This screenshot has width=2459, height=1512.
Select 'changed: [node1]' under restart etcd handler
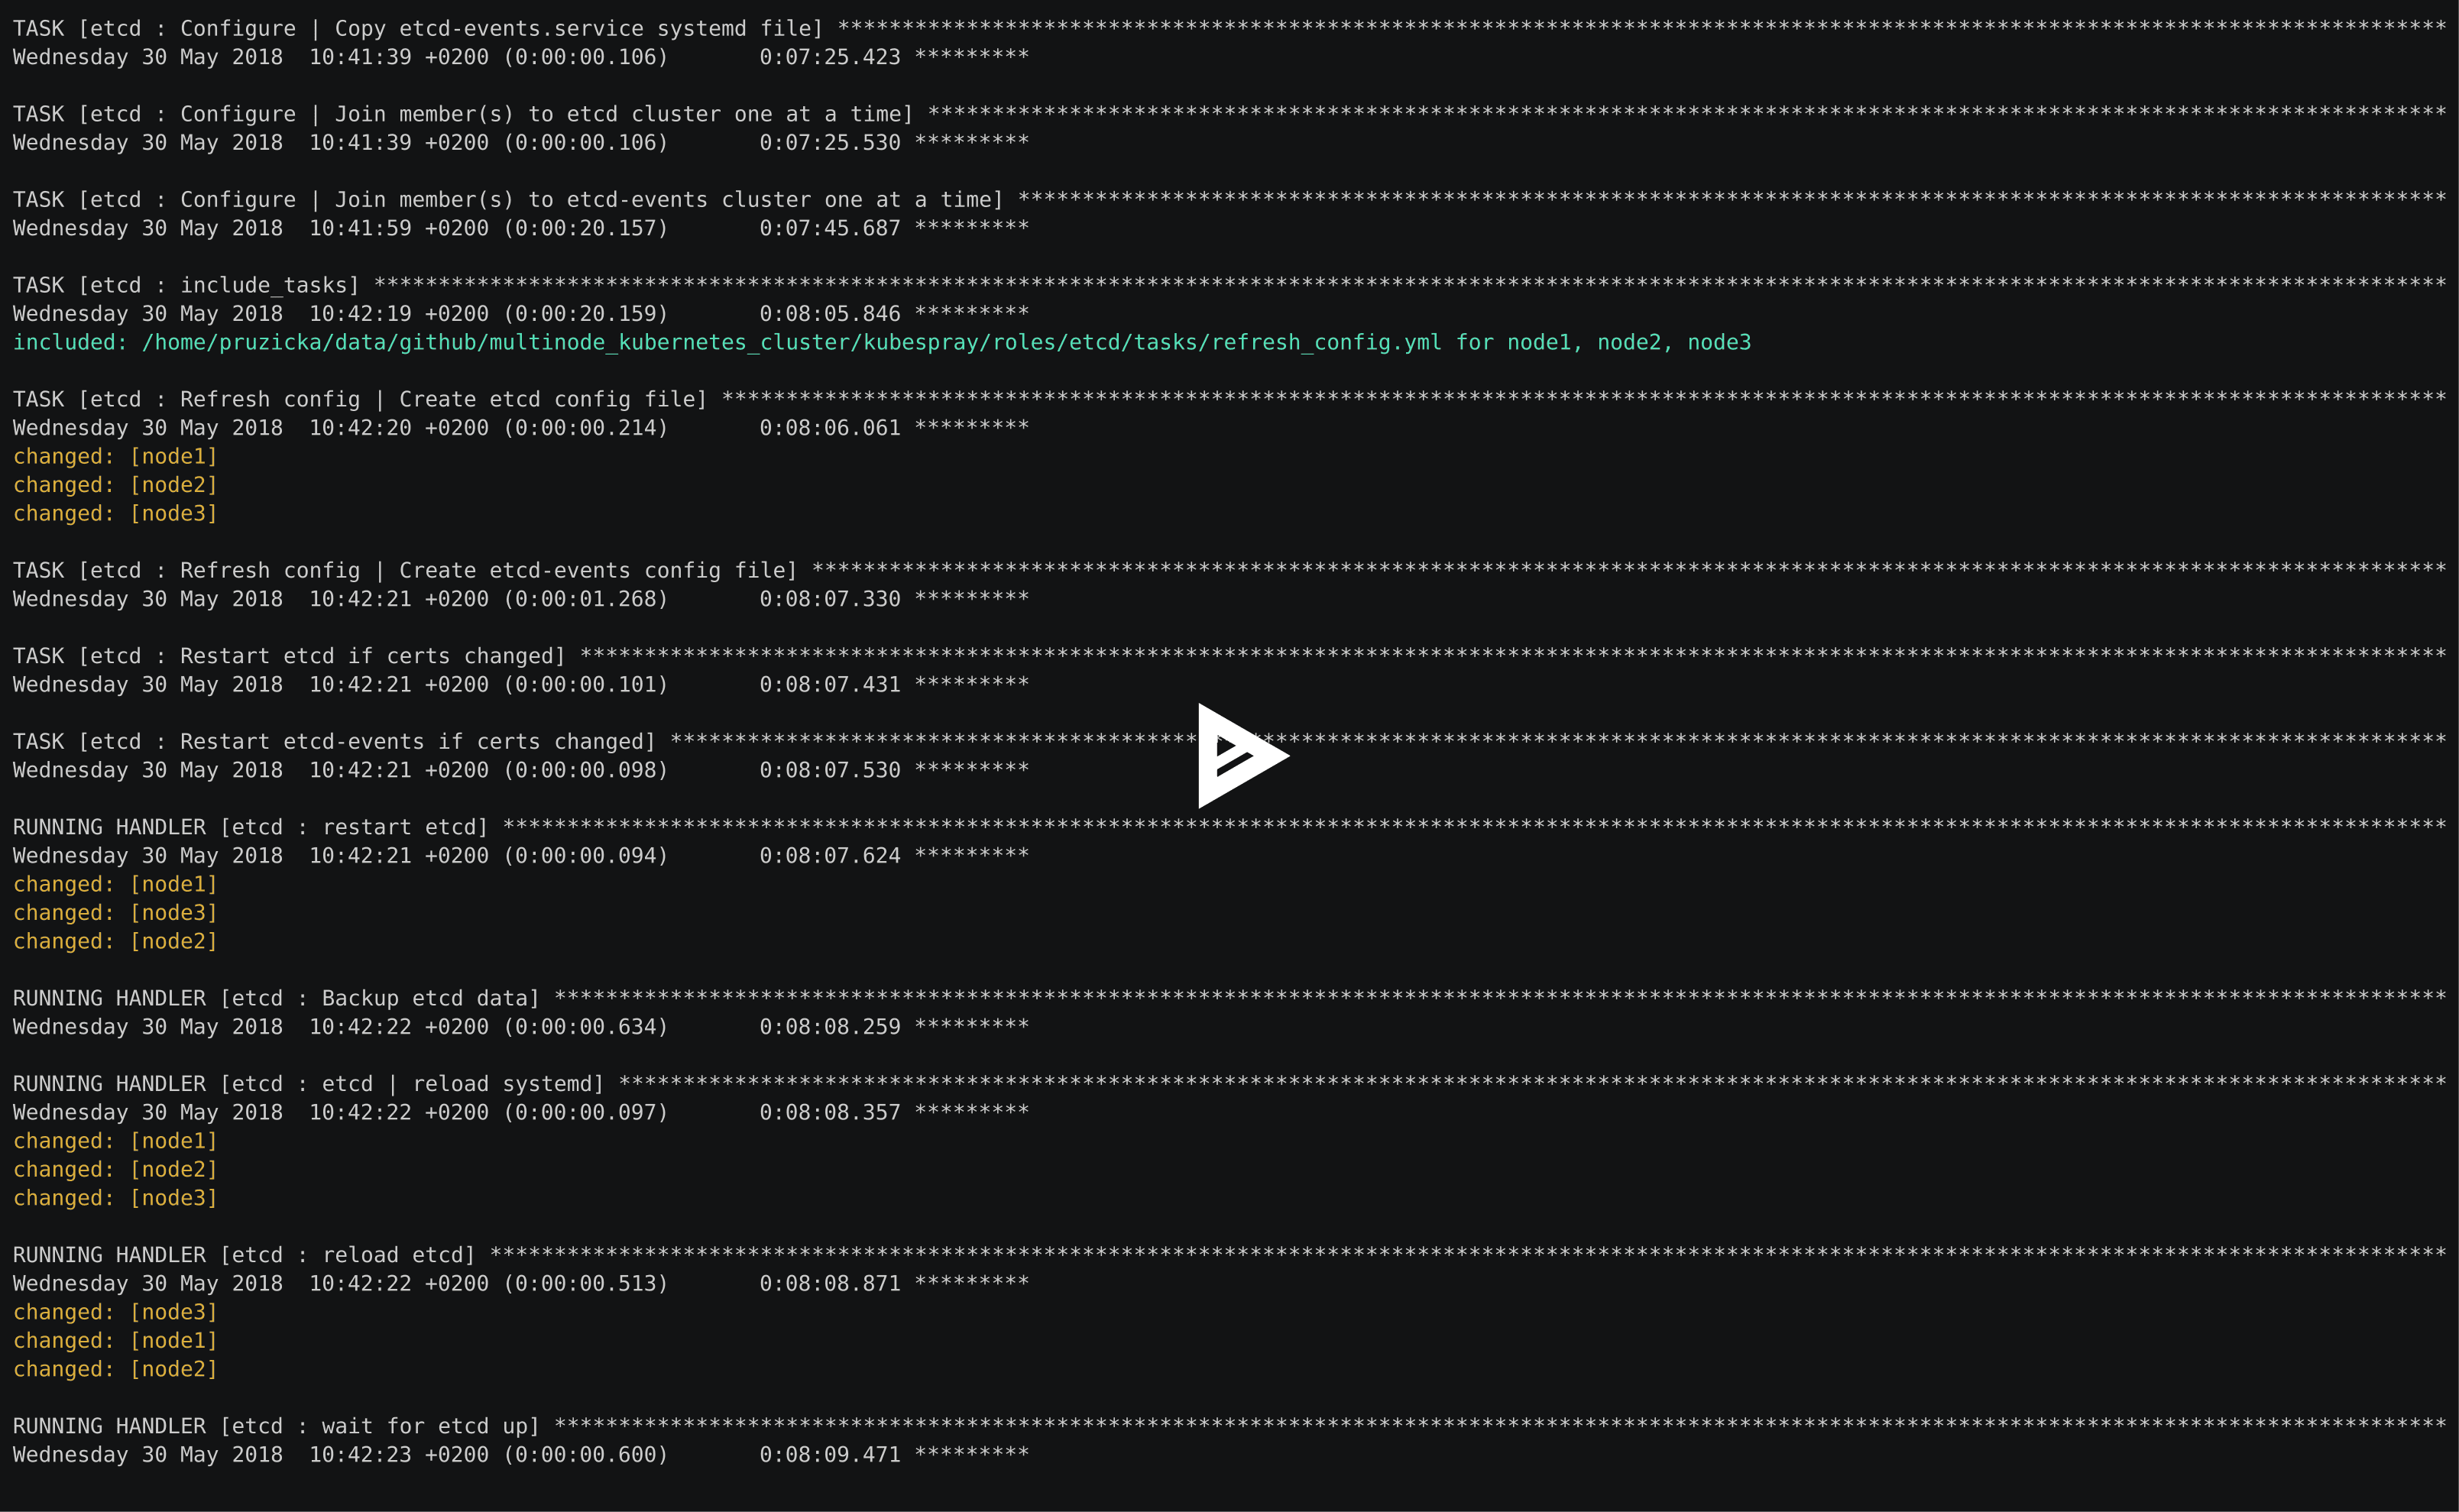tap(115, 884)
